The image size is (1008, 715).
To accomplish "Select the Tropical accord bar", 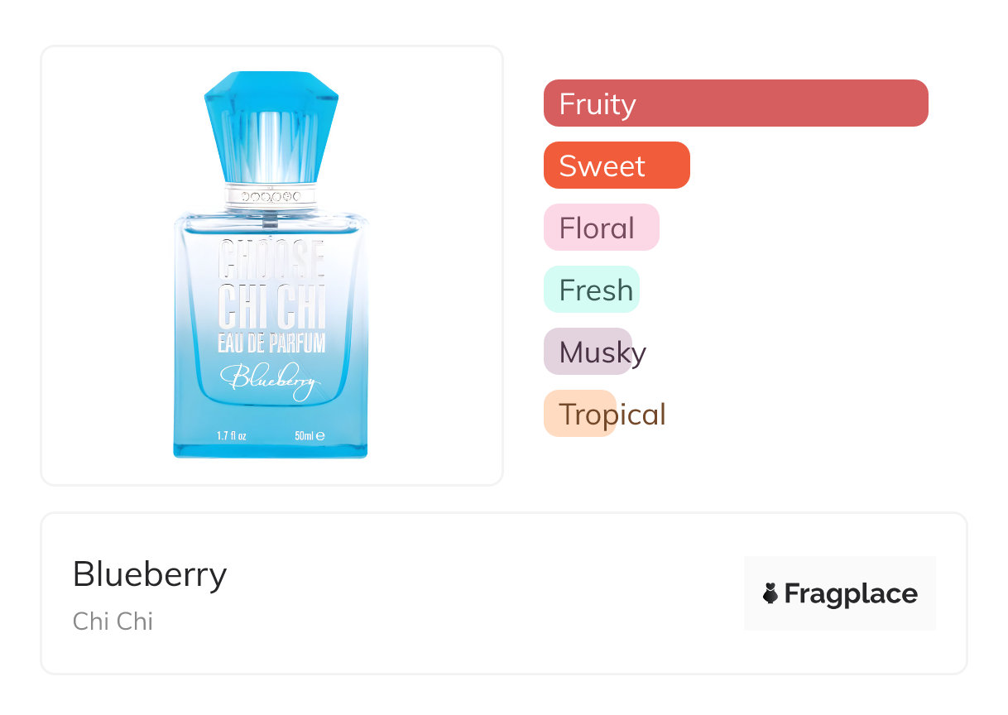I will point(580,414).
